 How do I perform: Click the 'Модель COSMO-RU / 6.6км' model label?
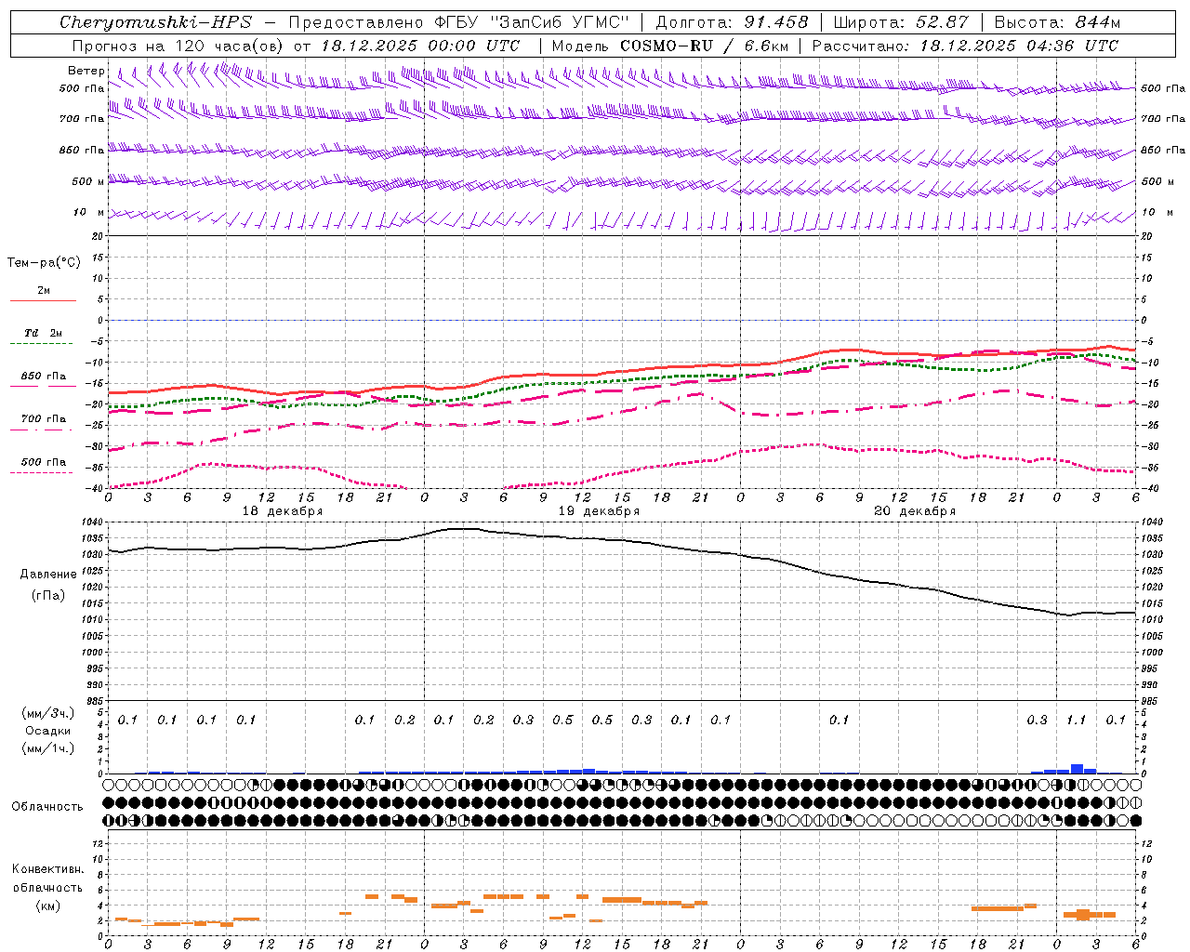click(670, 46)
